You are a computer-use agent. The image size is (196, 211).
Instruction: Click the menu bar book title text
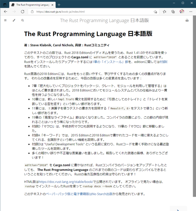coord(104,20)
